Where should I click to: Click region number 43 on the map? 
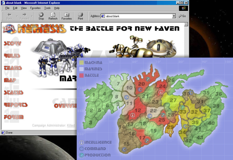200,138
